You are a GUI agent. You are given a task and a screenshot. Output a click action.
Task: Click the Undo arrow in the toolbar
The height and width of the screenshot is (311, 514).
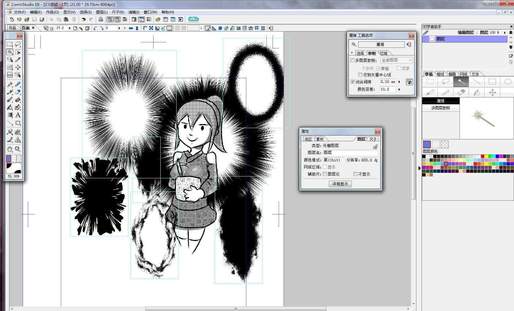pos(83,19)
